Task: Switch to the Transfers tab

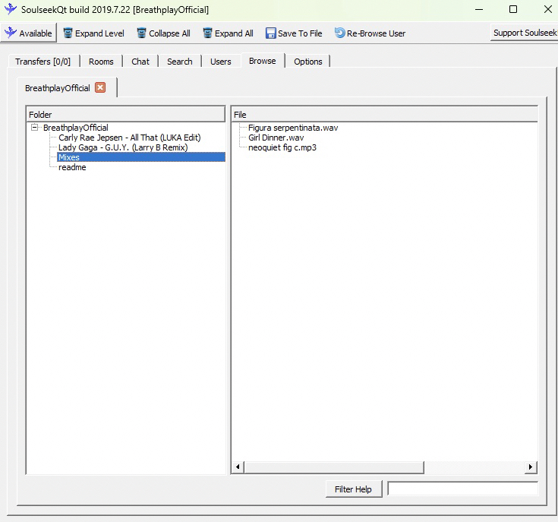Action: [x=43, y=62]
